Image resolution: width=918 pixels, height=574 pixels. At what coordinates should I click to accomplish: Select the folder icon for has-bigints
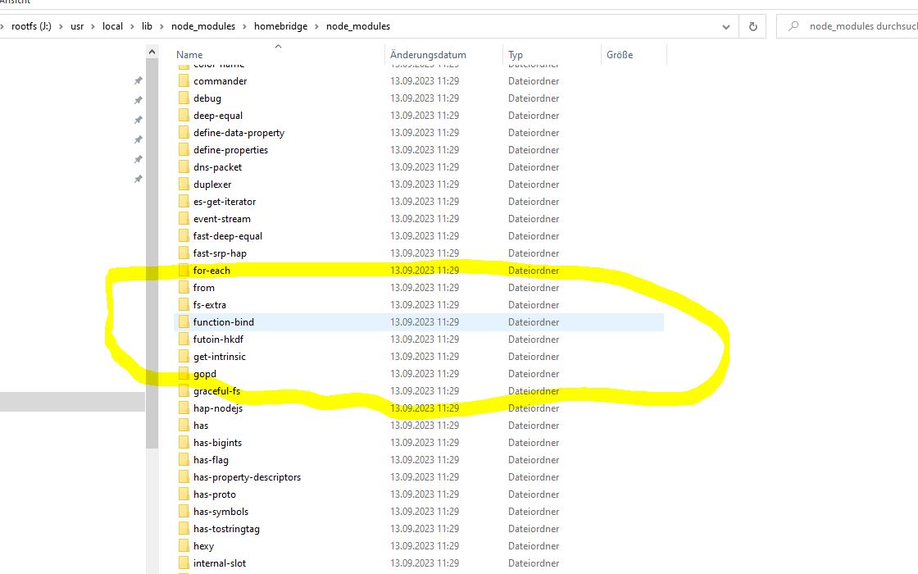tap(184, 443)
